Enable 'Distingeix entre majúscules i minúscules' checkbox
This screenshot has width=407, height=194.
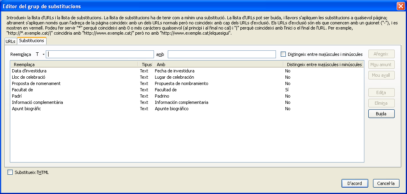pyautogui.click(x=283, y=54)
